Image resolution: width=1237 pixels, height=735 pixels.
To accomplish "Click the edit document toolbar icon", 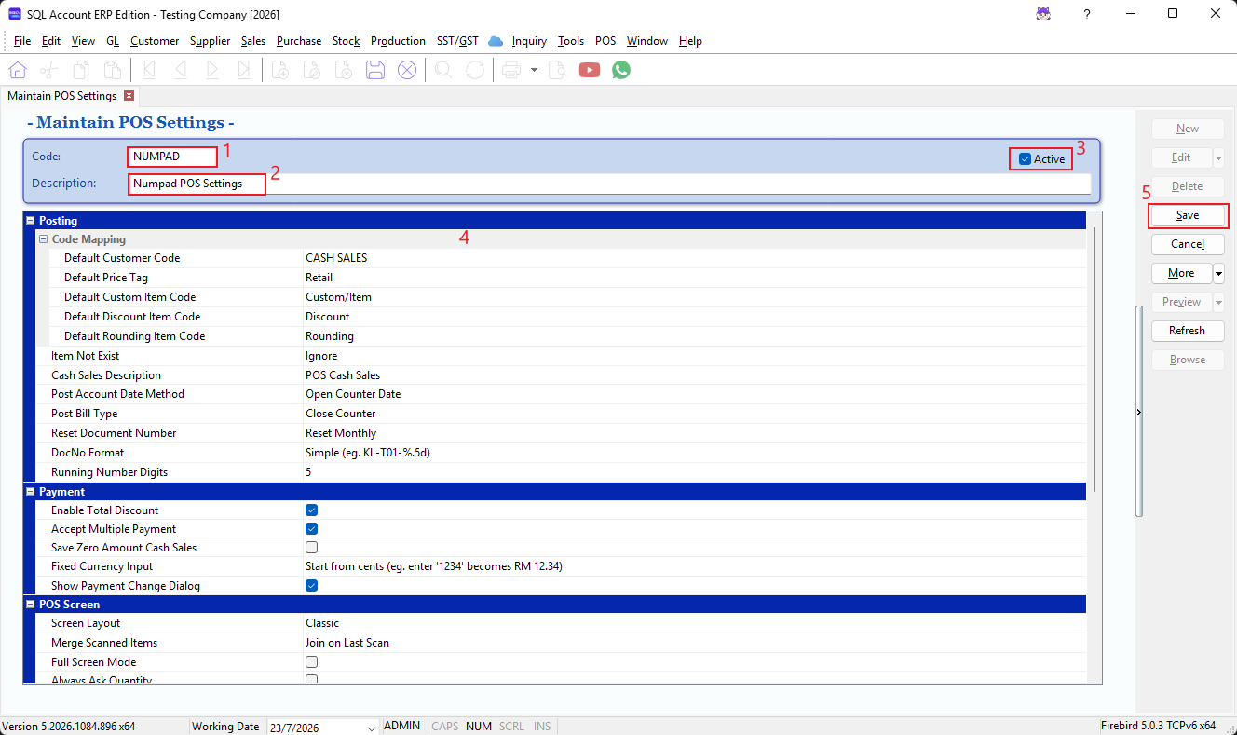I will coord(312,70).
